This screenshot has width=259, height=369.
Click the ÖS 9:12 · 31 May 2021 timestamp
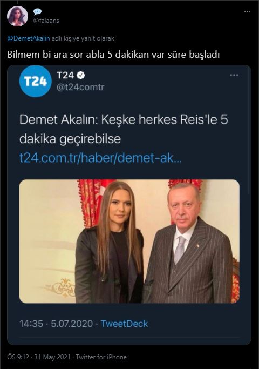point(39,357)
